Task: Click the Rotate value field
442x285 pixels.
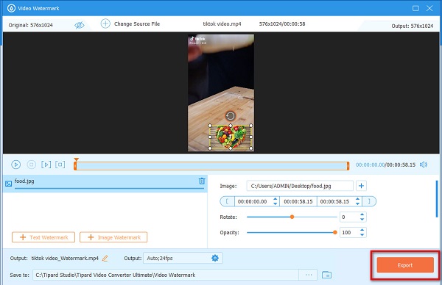Action: coord(349,217)
